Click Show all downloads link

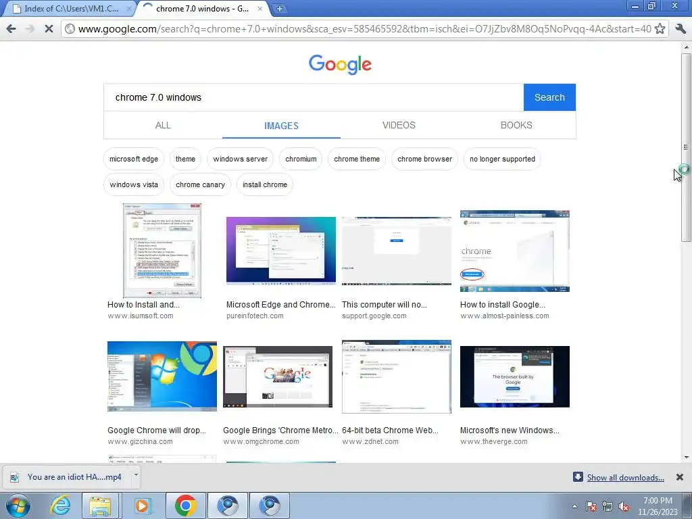[x=625, y=478]
